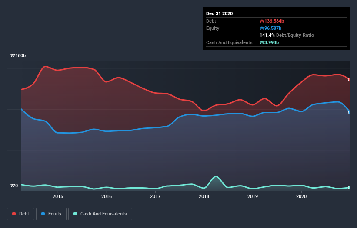Click the ₩136.584b debt value
Image resolution: width=357 pixels, height=228 pixels.
point(272,21)
